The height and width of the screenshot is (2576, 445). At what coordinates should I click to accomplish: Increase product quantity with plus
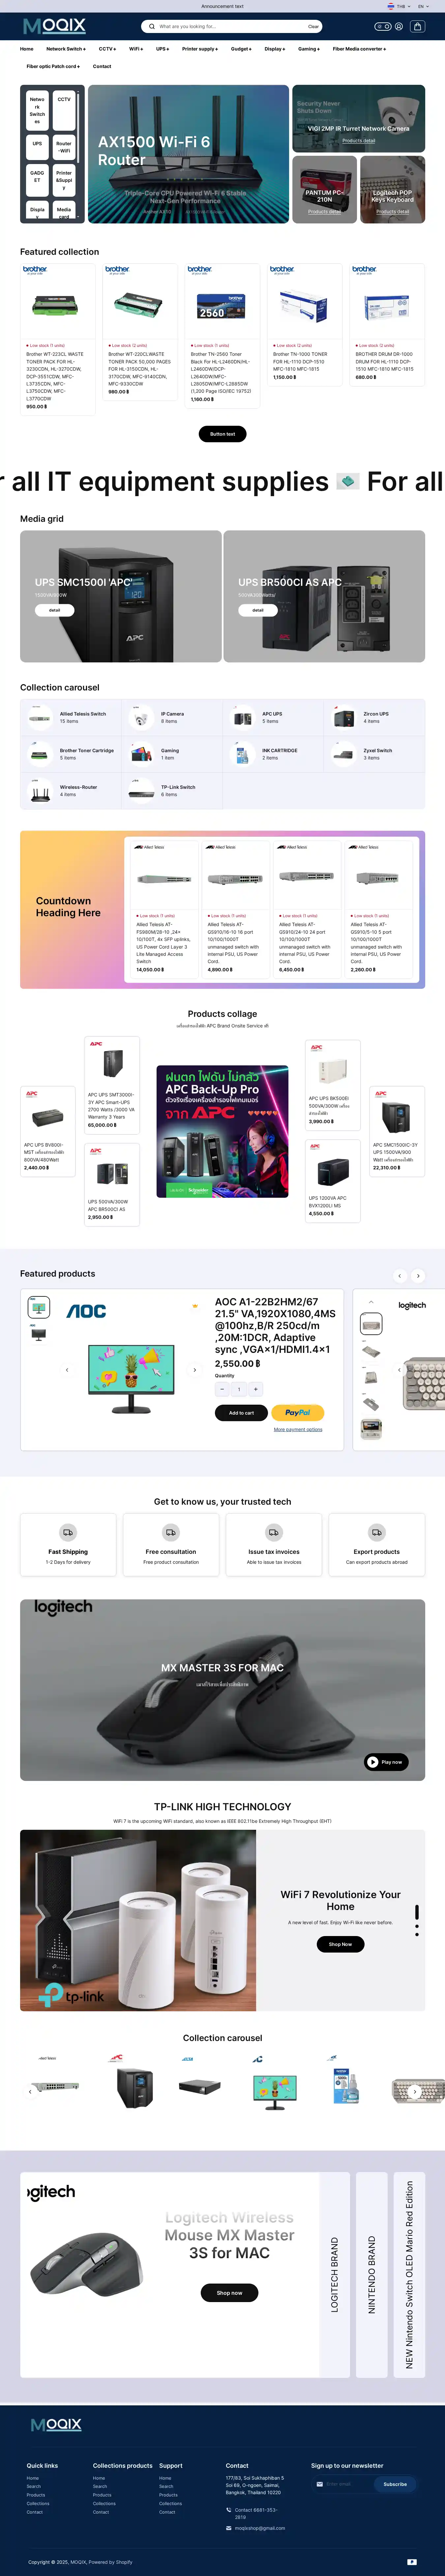point(255,1389)
